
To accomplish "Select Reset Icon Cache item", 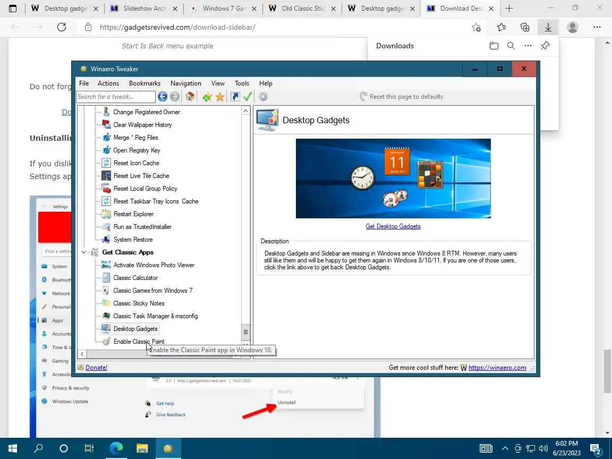I will point(136,163).
